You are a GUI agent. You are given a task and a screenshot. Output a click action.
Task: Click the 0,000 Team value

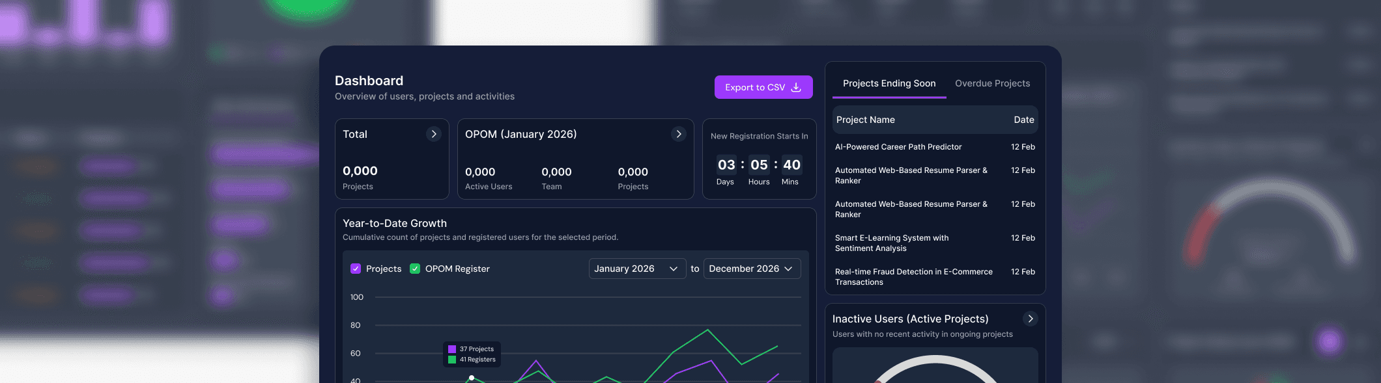click(556, 172)
